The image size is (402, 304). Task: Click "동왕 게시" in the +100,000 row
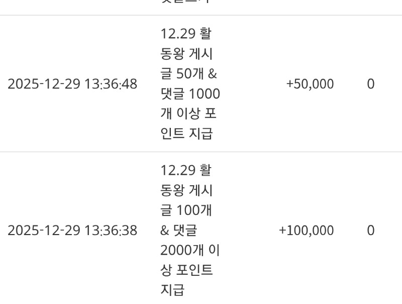tap(186, 190)
